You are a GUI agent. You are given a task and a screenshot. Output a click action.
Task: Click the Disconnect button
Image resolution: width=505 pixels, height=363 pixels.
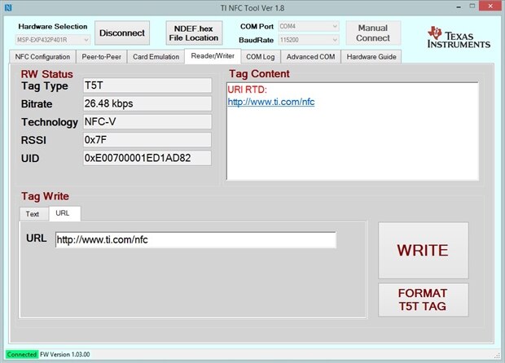click(122, 33)
